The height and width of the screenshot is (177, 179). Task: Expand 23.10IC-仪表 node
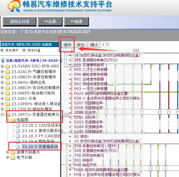click(x=2, y=98)
